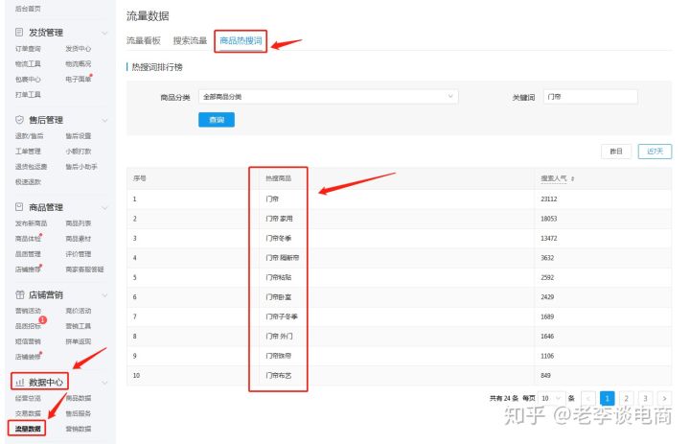690x444 pixels.
Task: Open 拼单返现 in the sidebar
Action: click(78, 341)
